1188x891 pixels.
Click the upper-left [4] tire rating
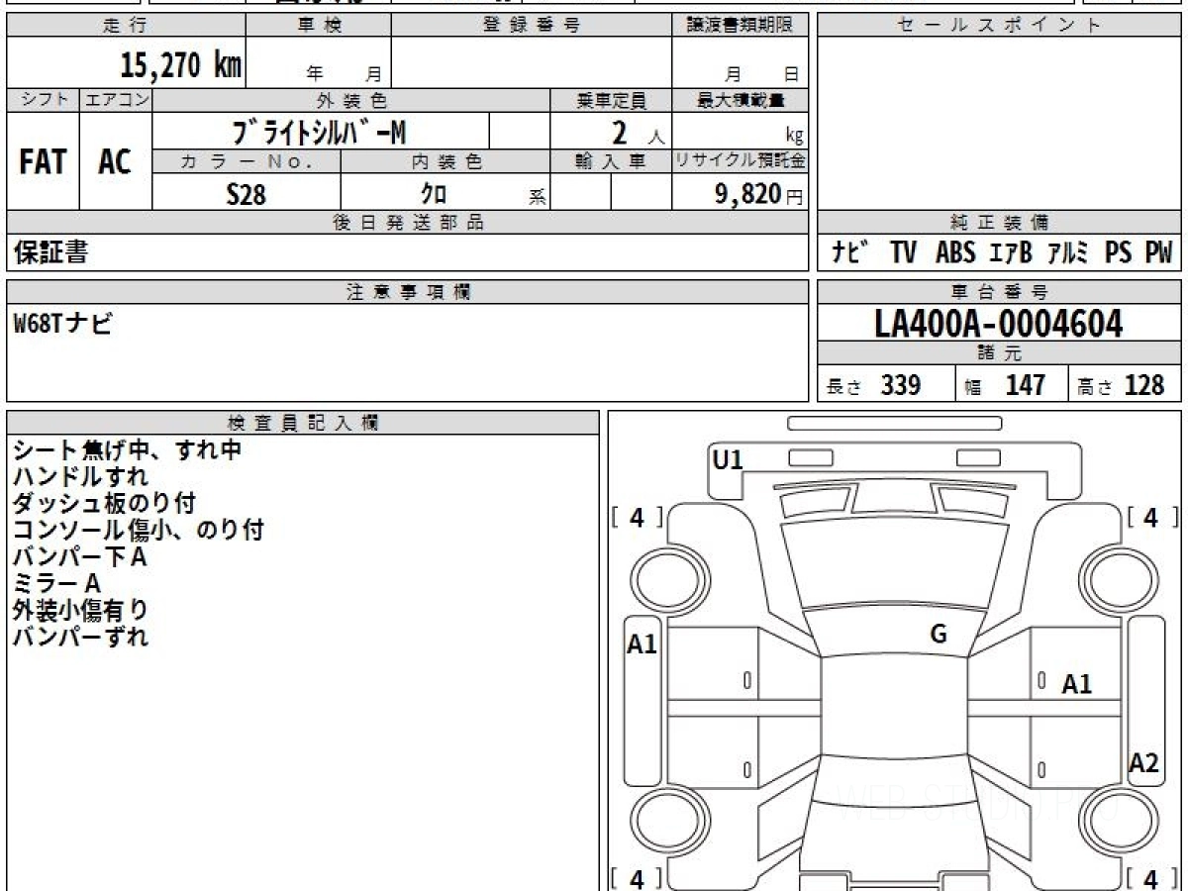click(638, 517)
